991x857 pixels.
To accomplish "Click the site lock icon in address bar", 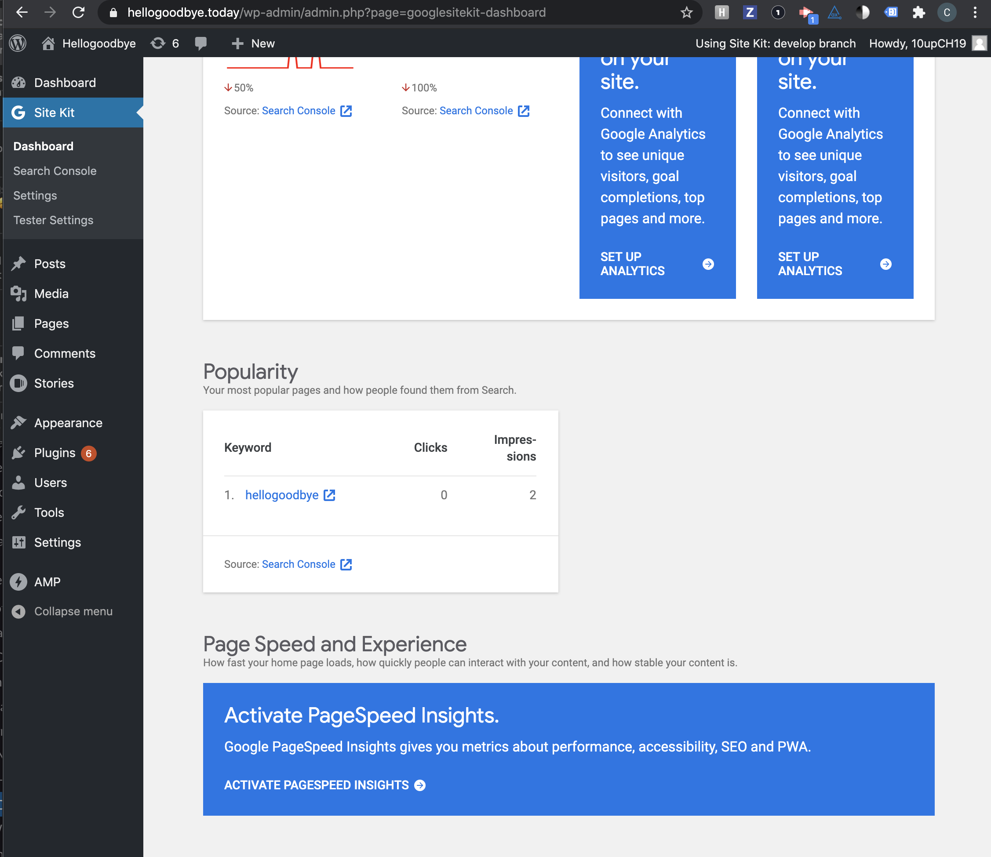I will point(113,12).
